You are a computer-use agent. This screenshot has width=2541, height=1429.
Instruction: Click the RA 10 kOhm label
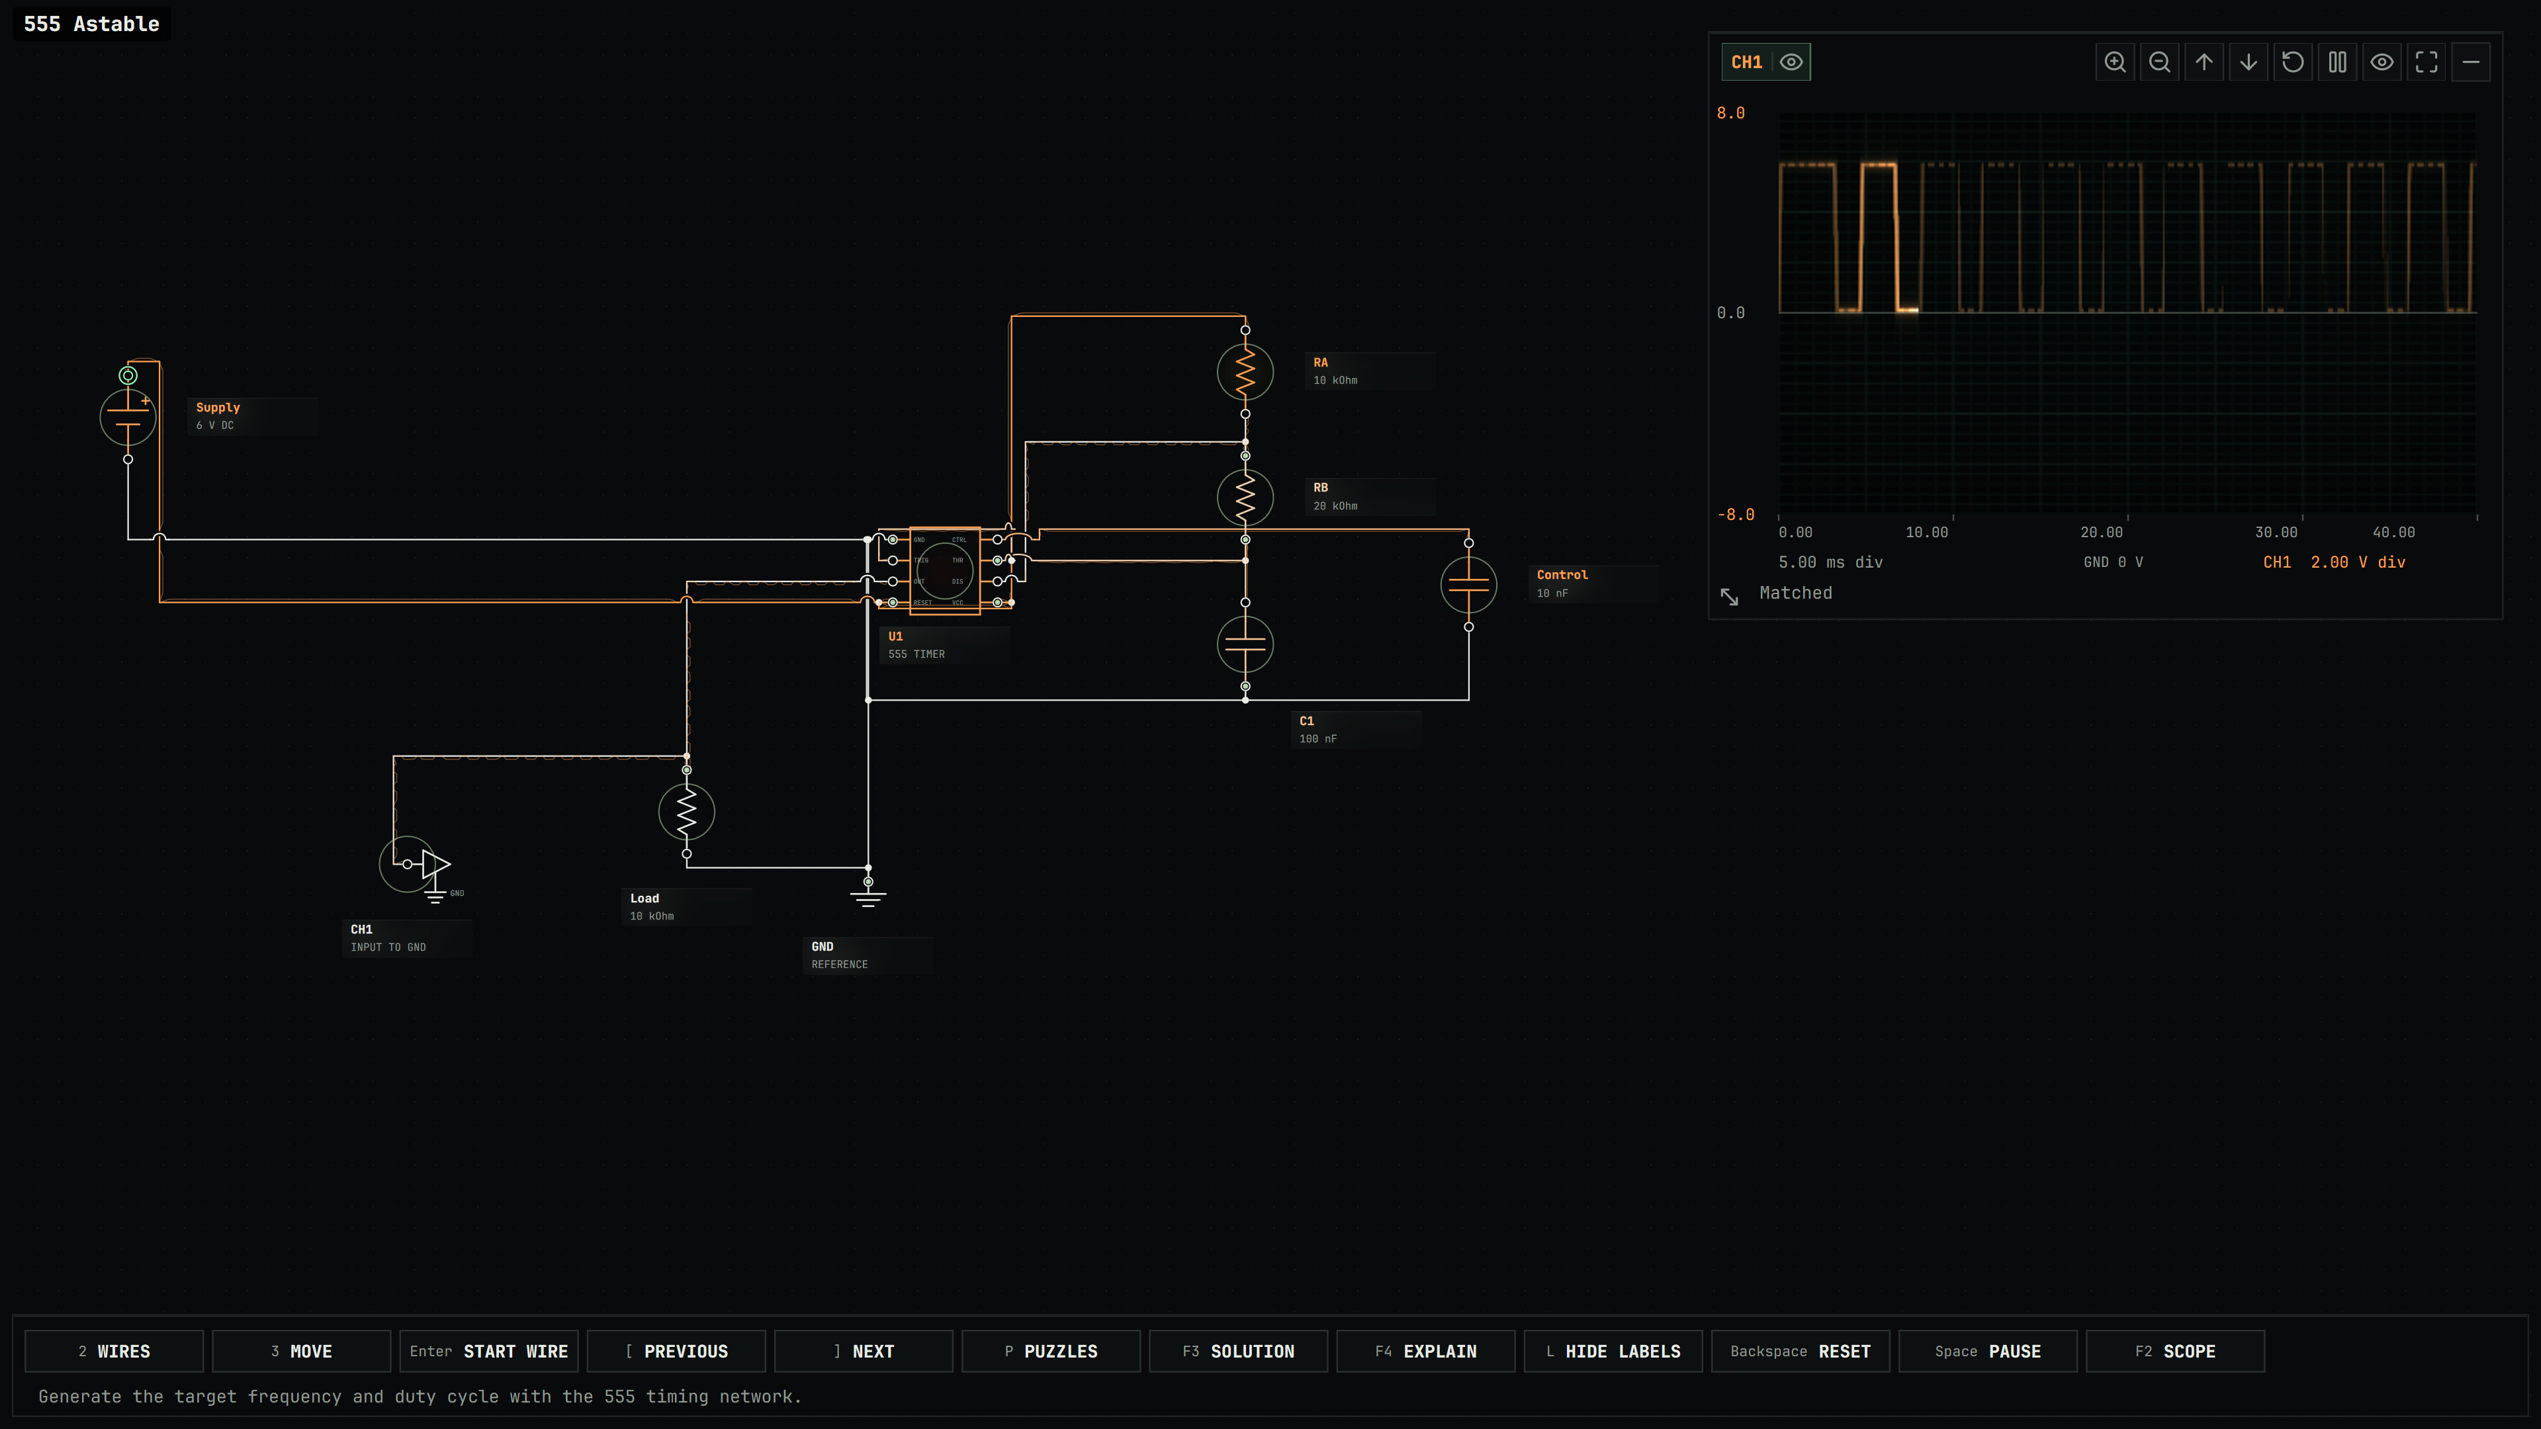pos(1370,370)
